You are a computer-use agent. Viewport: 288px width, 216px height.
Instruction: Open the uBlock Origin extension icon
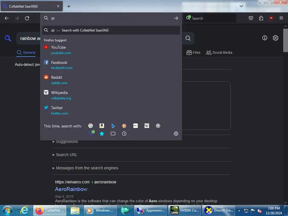click(x=271, y=18)
